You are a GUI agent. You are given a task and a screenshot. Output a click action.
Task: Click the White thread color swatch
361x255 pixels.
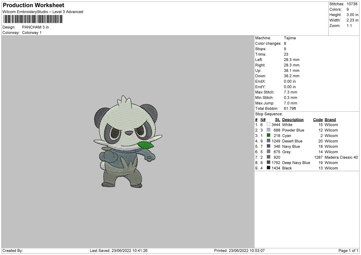click(x=268, y=124)
